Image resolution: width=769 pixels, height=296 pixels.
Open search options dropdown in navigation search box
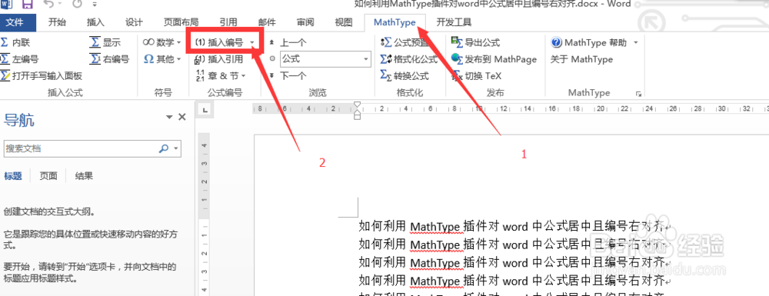(x=175, y=148)
